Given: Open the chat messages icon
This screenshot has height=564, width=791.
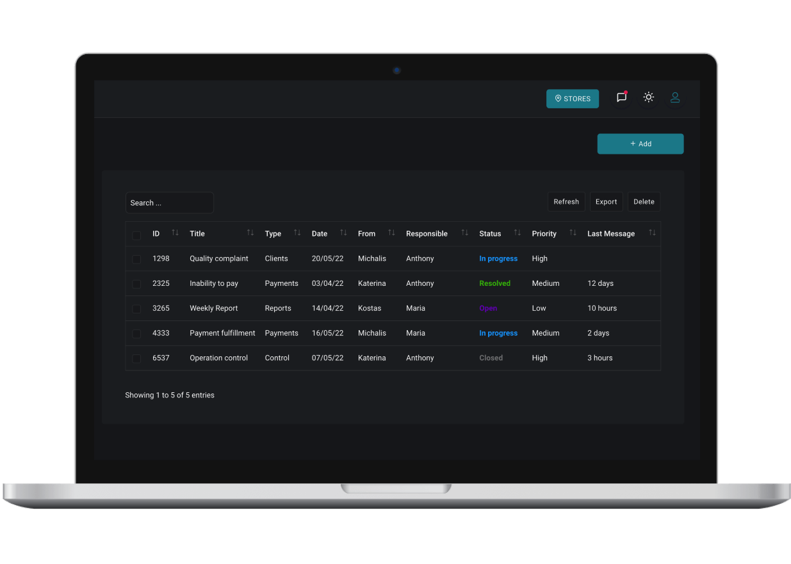Looking at the screenshot, I should [x=621, y=97].
